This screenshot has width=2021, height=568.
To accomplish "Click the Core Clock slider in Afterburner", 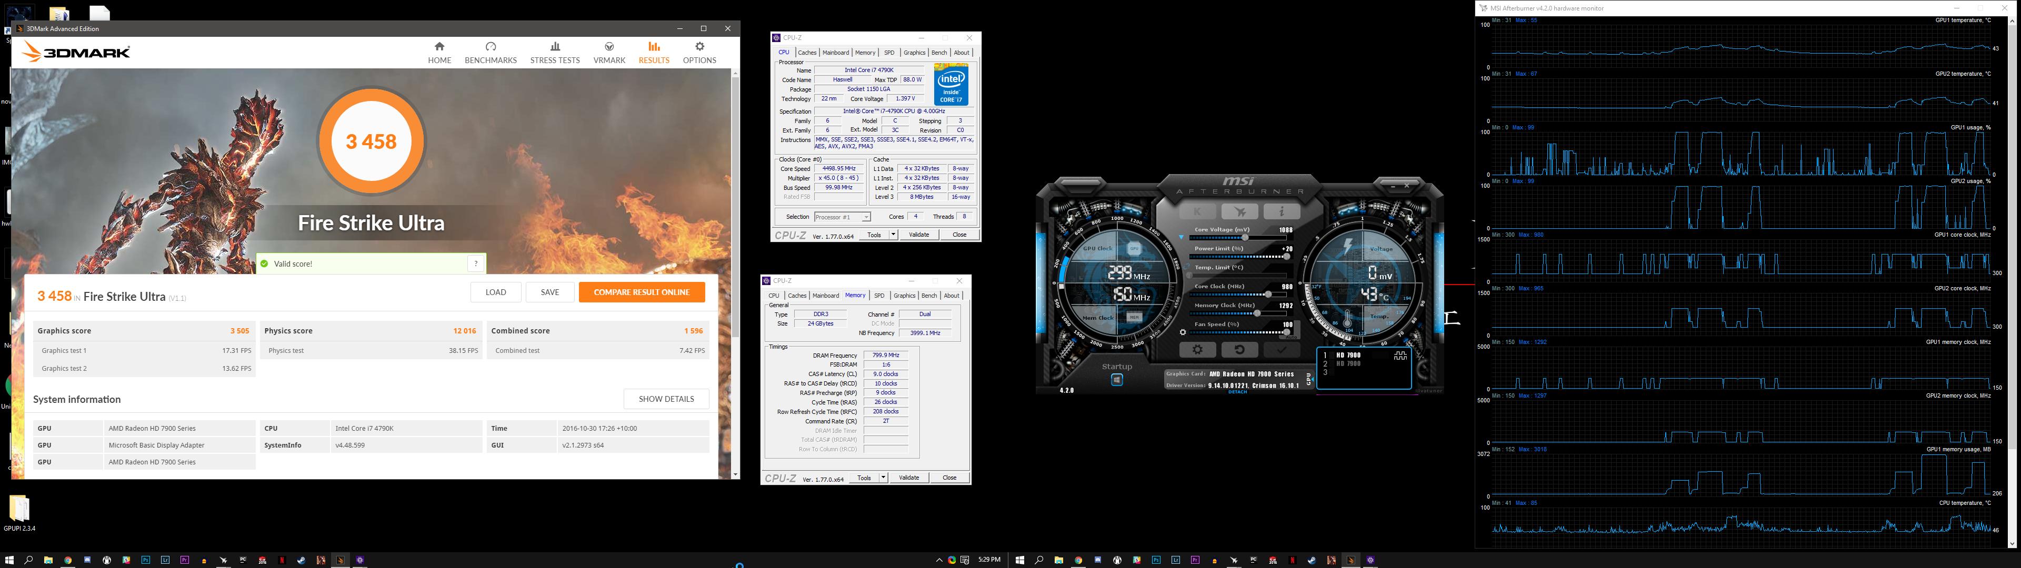I will tap(1238, 294).
